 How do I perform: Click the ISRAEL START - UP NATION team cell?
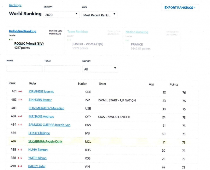[x=117, y=100]
